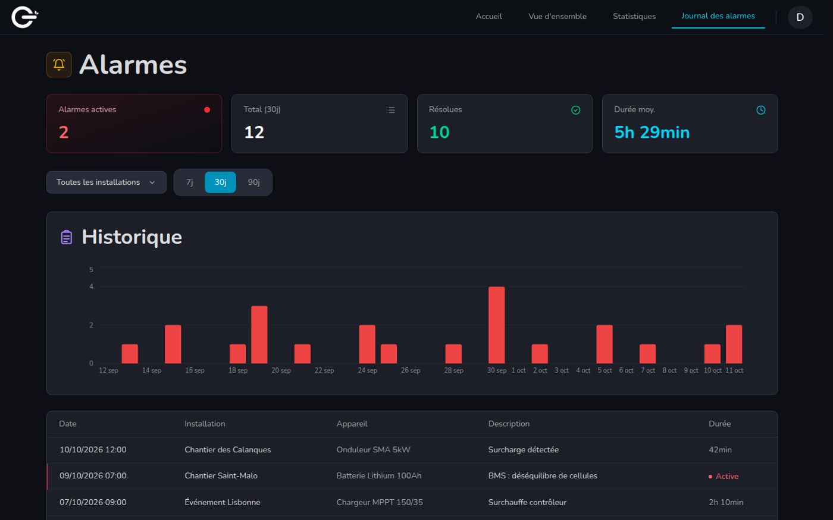Click Onduleur SMA 5kW device cell
833x520 pixels.
373,450
